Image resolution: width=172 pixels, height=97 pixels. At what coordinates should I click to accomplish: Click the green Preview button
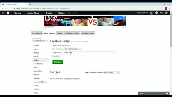click(x=58, y=62)
